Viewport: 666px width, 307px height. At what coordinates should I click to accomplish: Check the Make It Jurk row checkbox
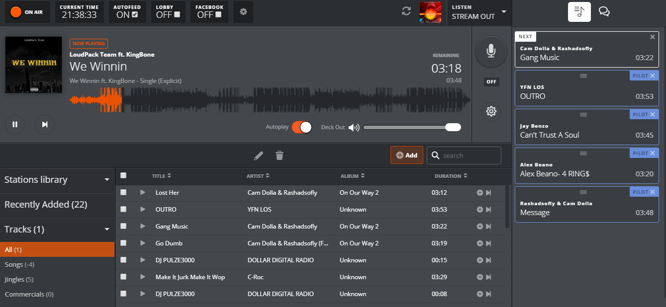(123, 277)
